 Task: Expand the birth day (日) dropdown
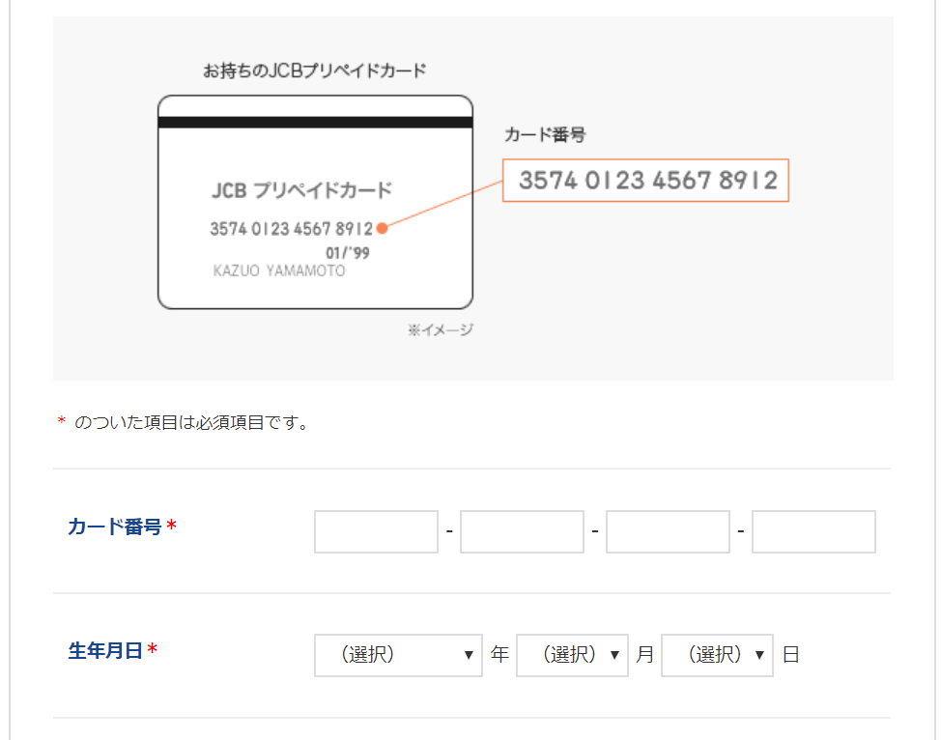(717, 655)
